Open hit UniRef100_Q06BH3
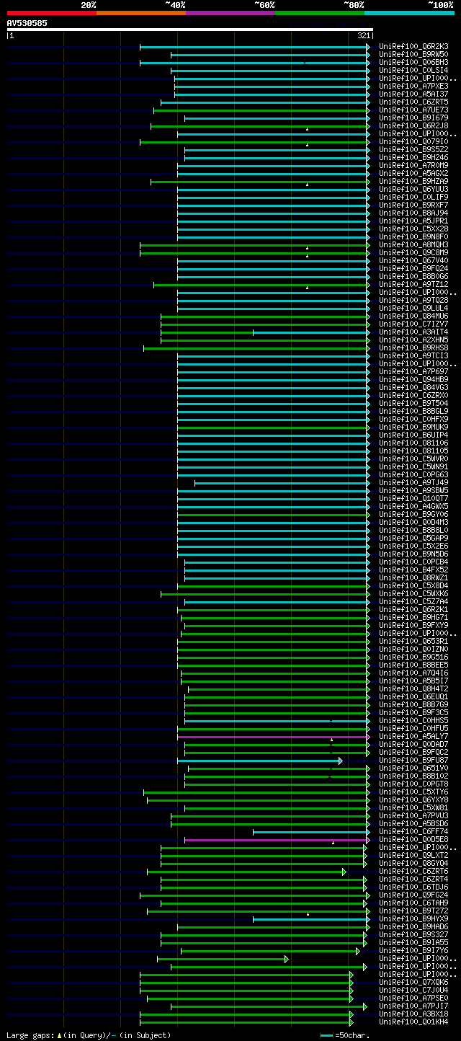This screenshot has width=461, height=1041. [413, 63]
